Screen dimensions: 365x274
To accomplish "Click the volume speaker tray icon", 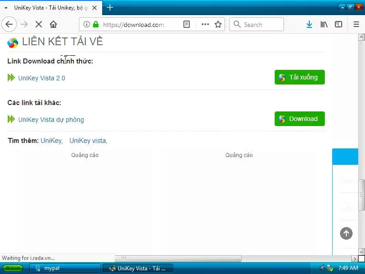I will pyautogui.click(x=322, y=268).
